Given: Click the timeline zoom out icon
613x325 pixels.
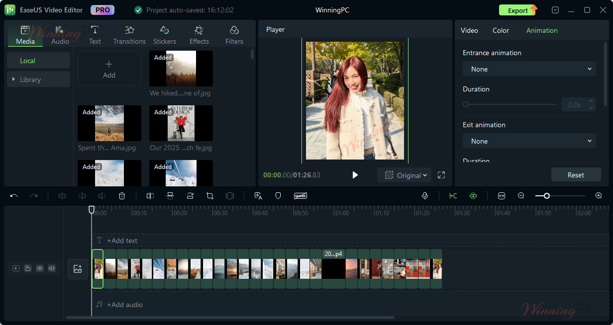Looking at the screenshot, I should 521,196.
